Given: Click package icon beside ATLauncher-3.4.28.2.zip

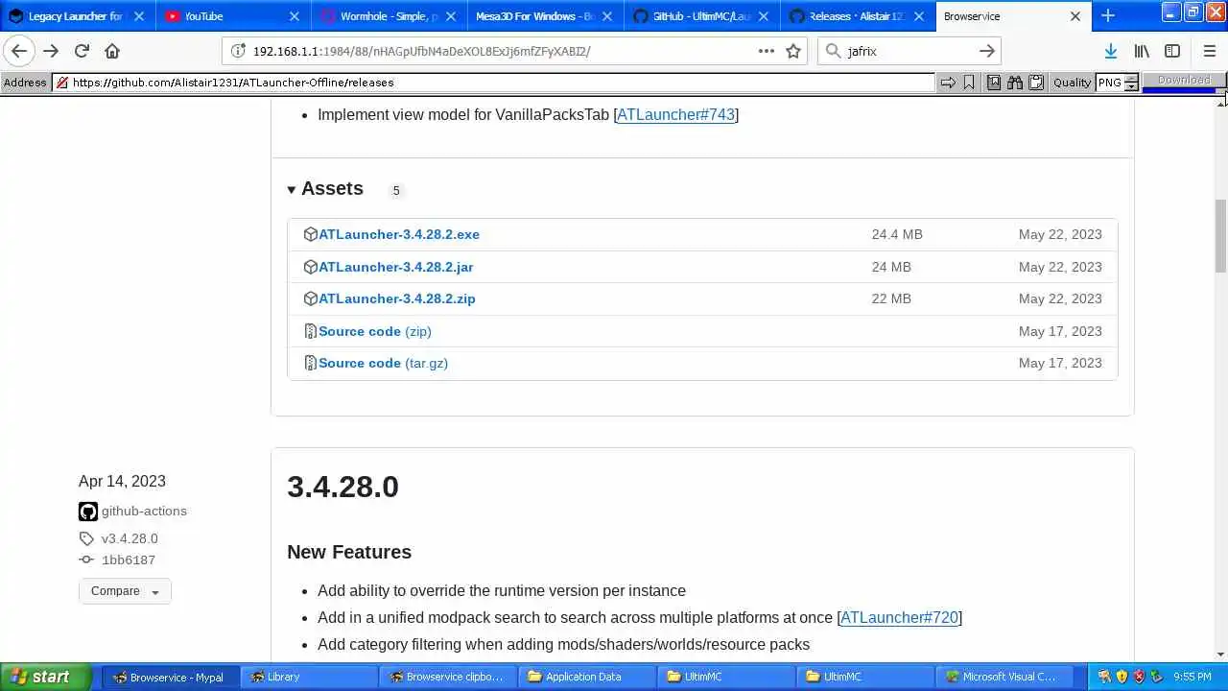Looking at the screenshot, I should coord(310,298).
